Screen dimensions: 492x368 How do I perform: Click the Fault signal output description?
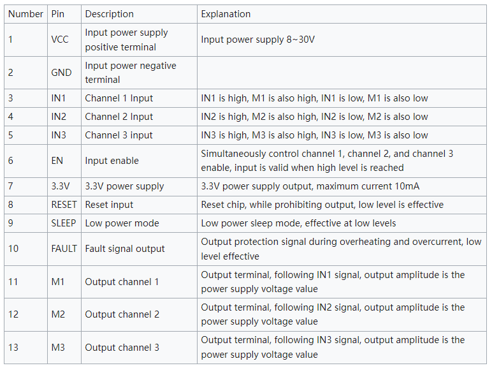click(x=124, y=249)
